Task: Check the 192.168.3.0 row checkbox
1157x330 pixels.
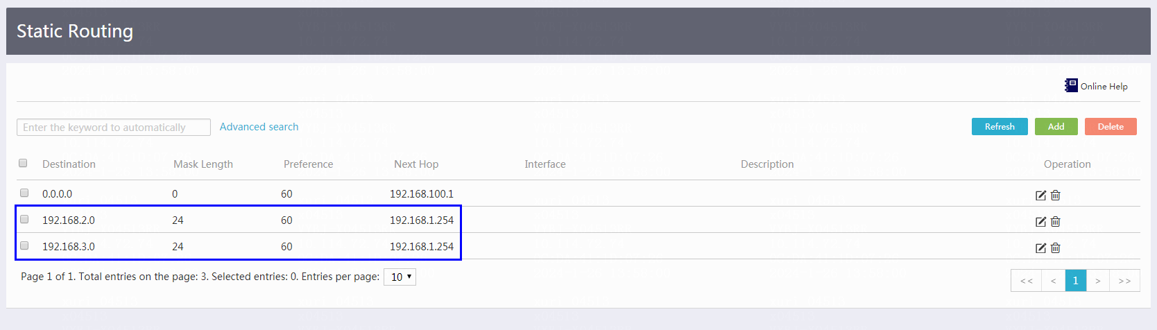Action: pyautogui.click(x=24, y=245)
